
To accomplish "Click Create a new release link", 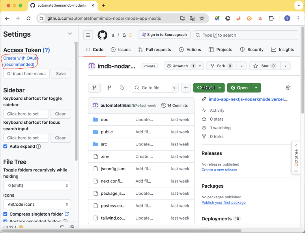I will pos(219,170).
